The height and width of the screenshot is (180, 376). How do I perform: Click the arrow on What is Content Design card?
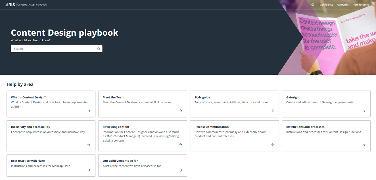(x=89, y=111)
